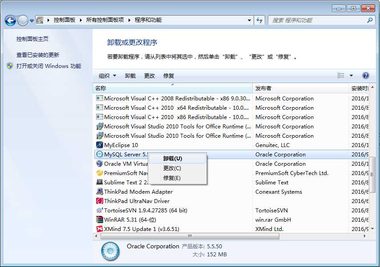
Task: Expand arrow before 控制面板 breadcrumb
Action: tap(48, 20)
